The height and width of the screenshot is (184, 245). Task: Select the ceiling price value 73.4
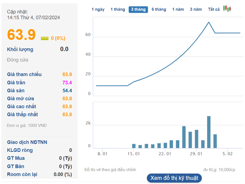(x=67, y=83)
